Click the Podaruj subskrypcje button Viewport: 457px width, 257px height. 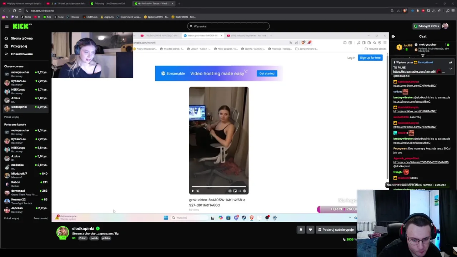point(336,230)
